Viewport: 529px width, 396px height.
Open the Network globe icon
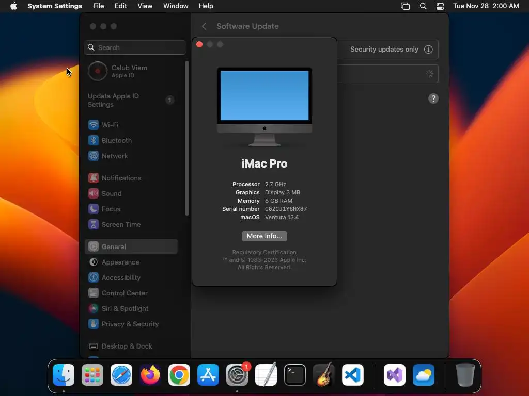tap(94, 156)
